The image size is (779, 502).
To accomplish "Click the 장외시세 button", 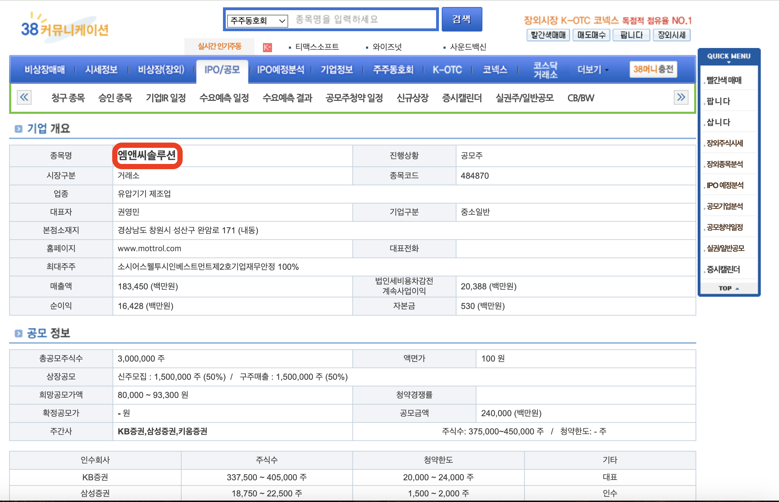I will pos(671,35).
